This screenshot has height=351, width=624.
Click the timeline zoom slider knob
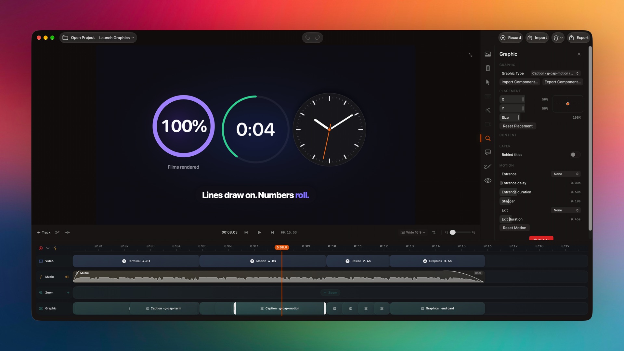point(453,233)
